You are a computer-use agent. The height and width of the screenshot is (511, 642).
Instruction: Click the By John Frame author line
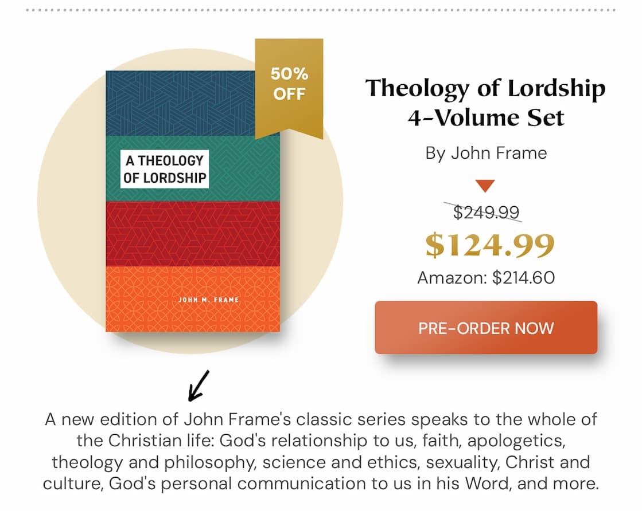[486, 153]
